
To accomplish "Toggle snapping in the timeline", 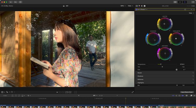I will pos(183,96).
